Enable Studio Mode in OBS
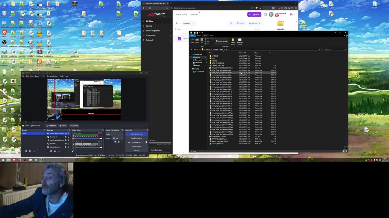This screenshot has height=218, width=389. pos(136,146)
